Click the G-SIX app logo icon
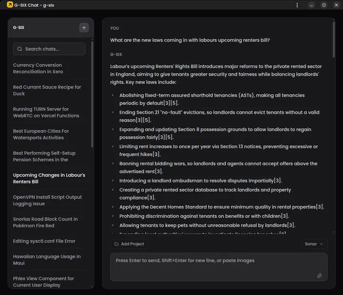Image resolution: width=343 pixels, height=295 pixels. [10, 5]
